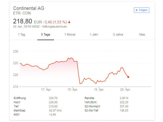
Task: Switch to the 1 Tag tab
Action: [x=21, y=34]
